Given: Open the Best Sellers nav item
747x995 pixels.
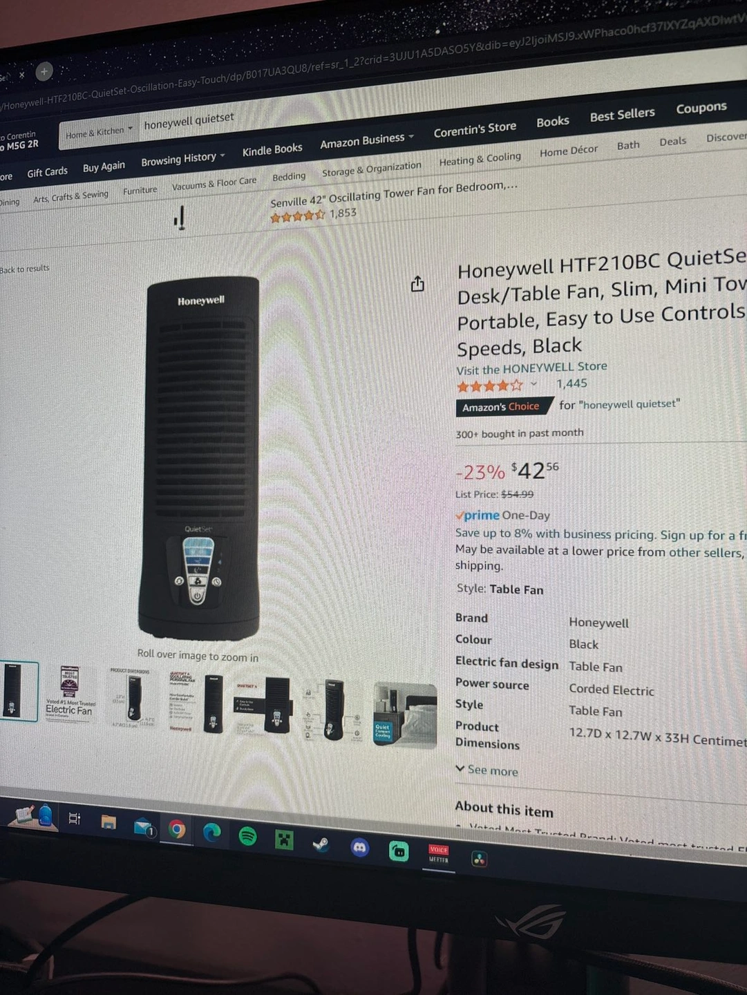Looking at the screenshot, I should [x=622, y=115].
